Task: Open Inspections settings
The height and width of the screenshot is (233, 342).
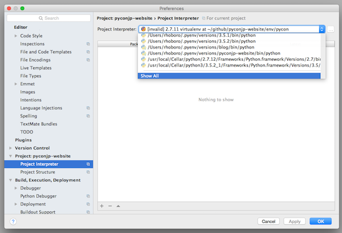Action: (x=32, y=44)
